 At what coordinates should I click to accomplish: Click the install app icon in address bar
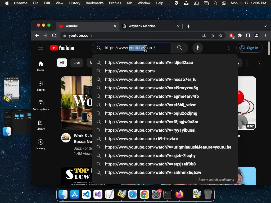(x=204, y=36)
